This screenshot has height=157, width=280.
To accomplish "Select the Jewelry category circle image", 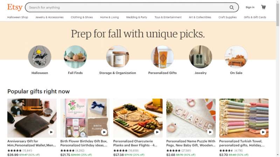I will (201, 57).
